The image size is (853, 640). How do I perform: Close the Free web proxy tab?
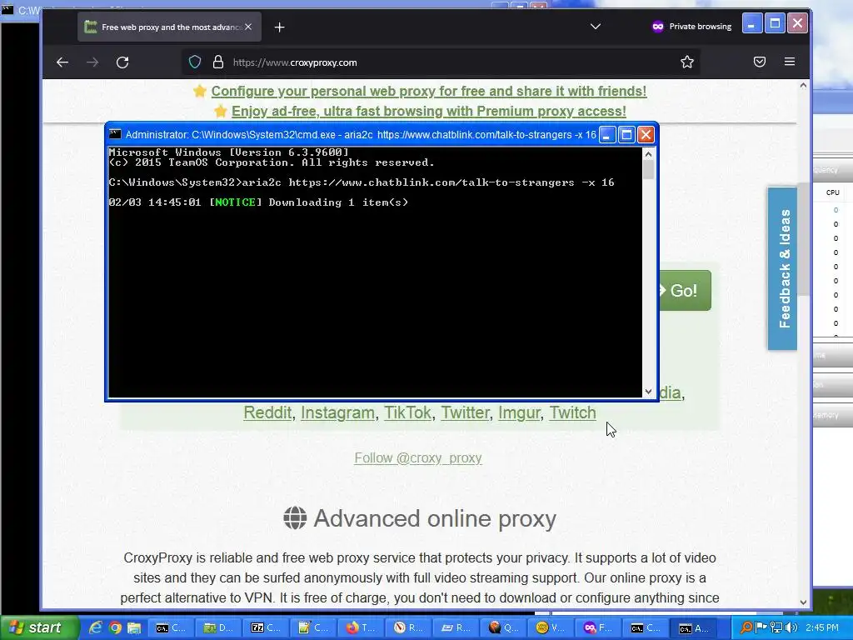point(248,27)
